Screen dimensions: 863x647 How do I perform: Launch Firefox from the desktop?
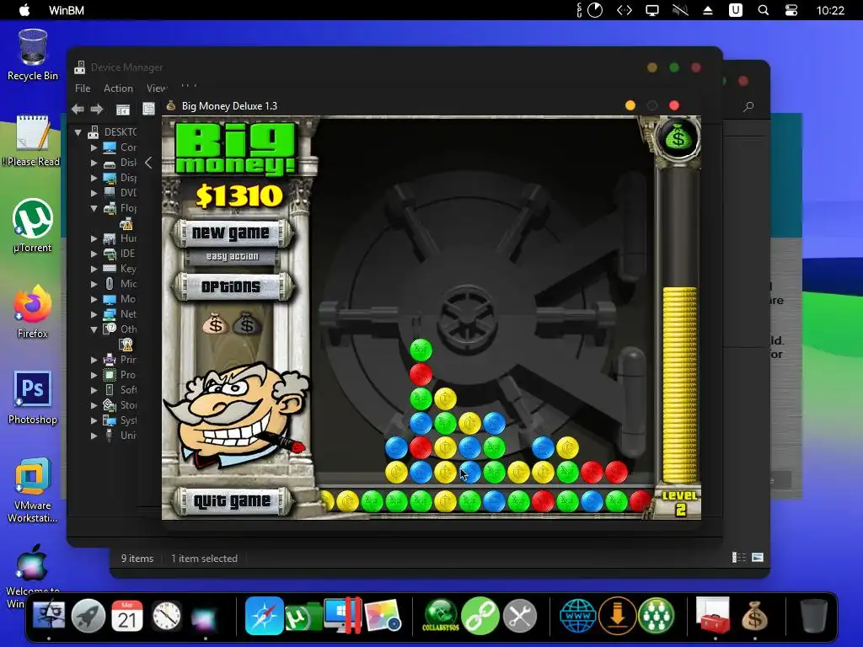33,312
